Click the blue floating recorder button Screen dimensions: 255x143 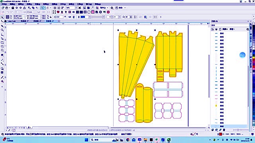242,55
